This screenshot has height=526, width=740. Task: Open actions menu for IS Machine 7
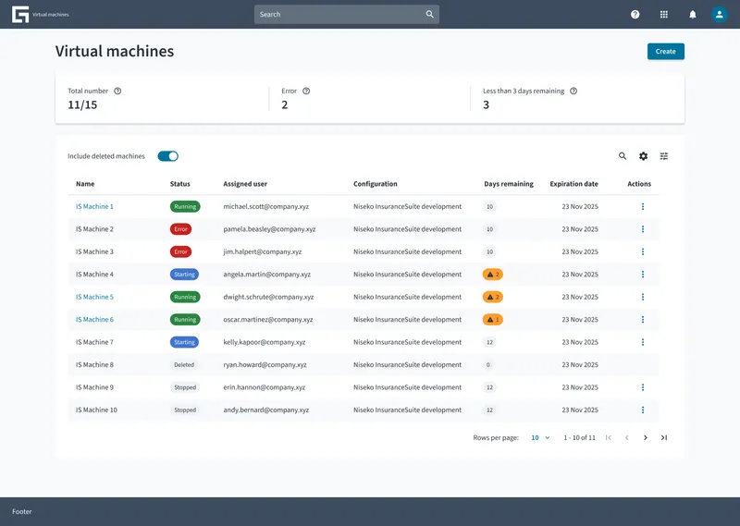(x=642, y=342)
